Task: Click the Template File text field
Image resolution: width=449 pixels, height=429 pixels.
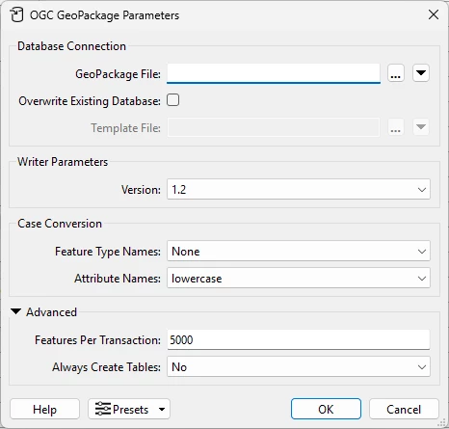Action: pos(274,127)
